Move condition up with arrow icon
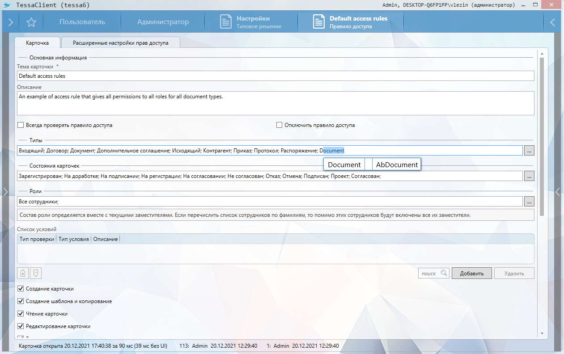The image size is (564, 354). [23, 273]
